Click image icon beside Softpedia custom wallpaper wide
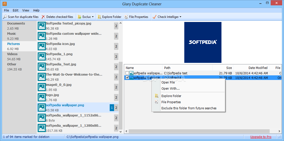This screenshot has height=141, width=284. (42, 36)
